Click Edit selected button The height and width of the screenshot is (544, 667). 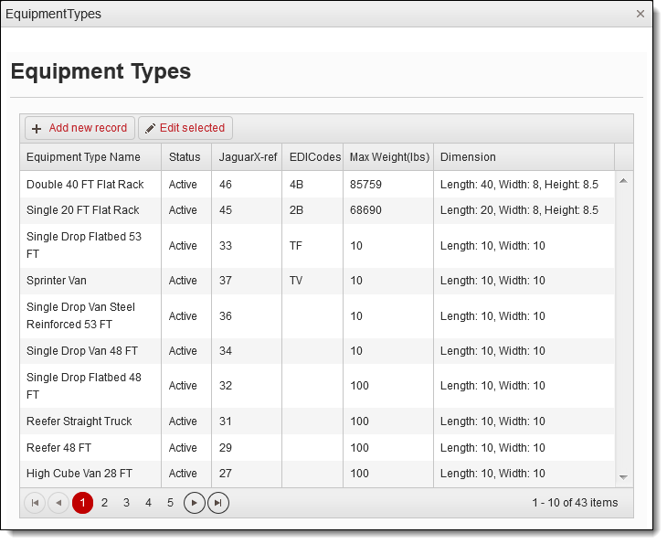[x=185, y=128]
